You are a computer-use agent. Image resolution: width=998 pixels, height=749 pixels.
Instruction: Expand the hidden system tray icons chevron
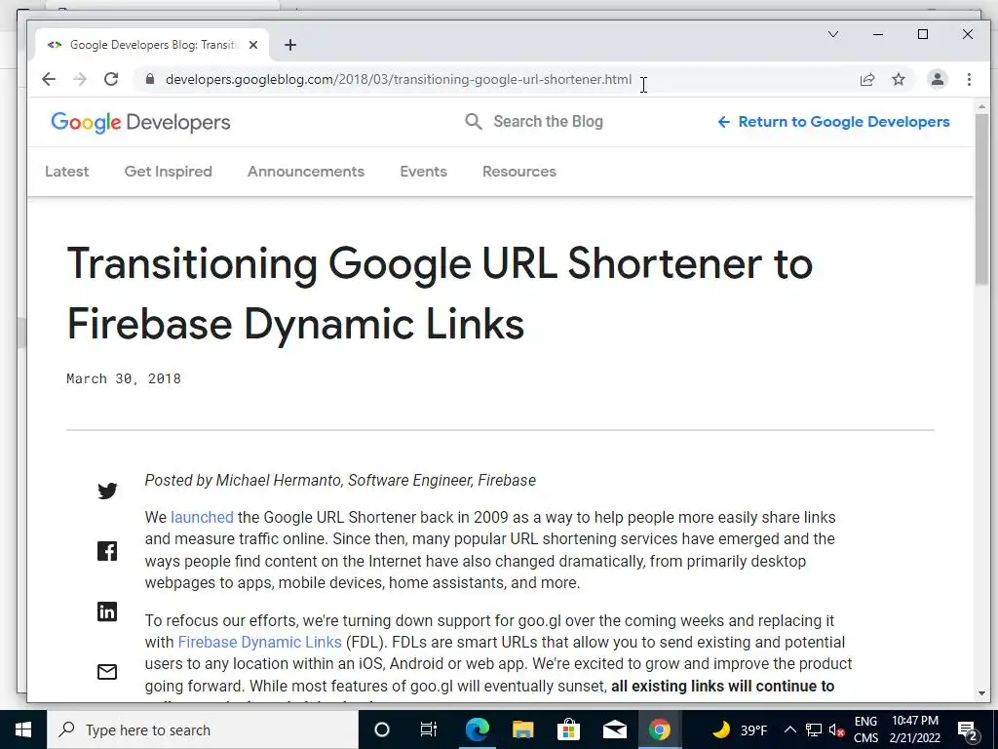click(x=789, y=729)
